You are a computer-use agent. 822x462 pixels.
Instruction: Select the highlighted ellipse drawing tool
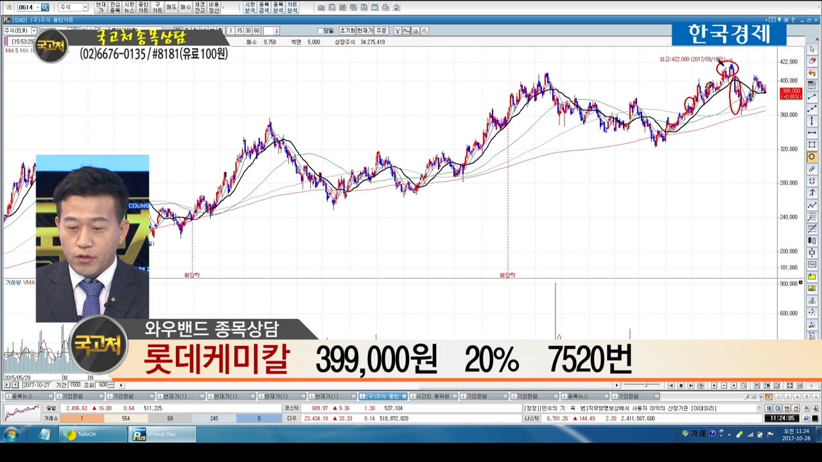tap(812, 157)
